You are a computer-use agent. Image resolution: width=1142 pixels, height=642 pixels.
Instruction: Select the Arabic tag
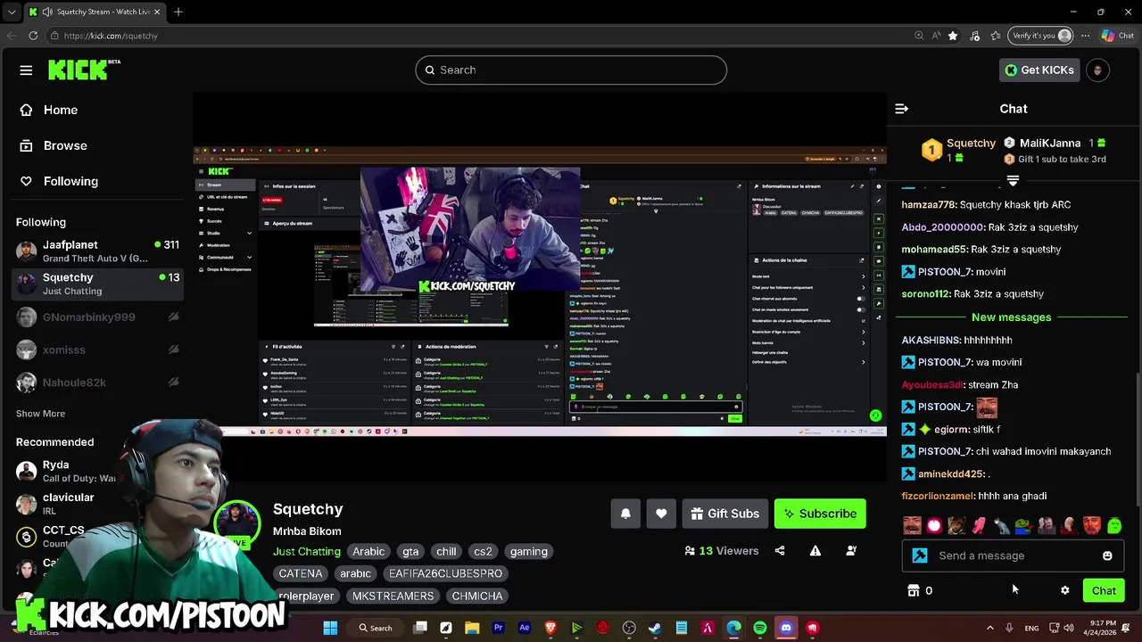coord(368,551)
